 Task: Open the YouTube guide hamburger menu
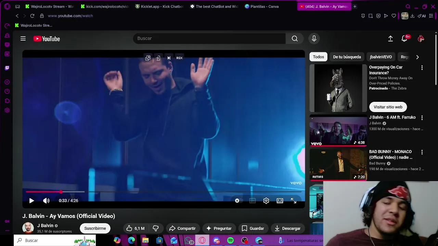pos(23,39)
